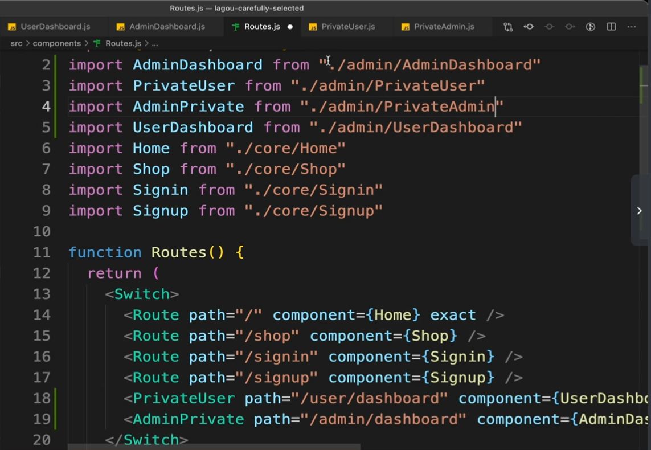Click the "./core/Home" string on line 6
651x450 pixels.
coord(286,148)
